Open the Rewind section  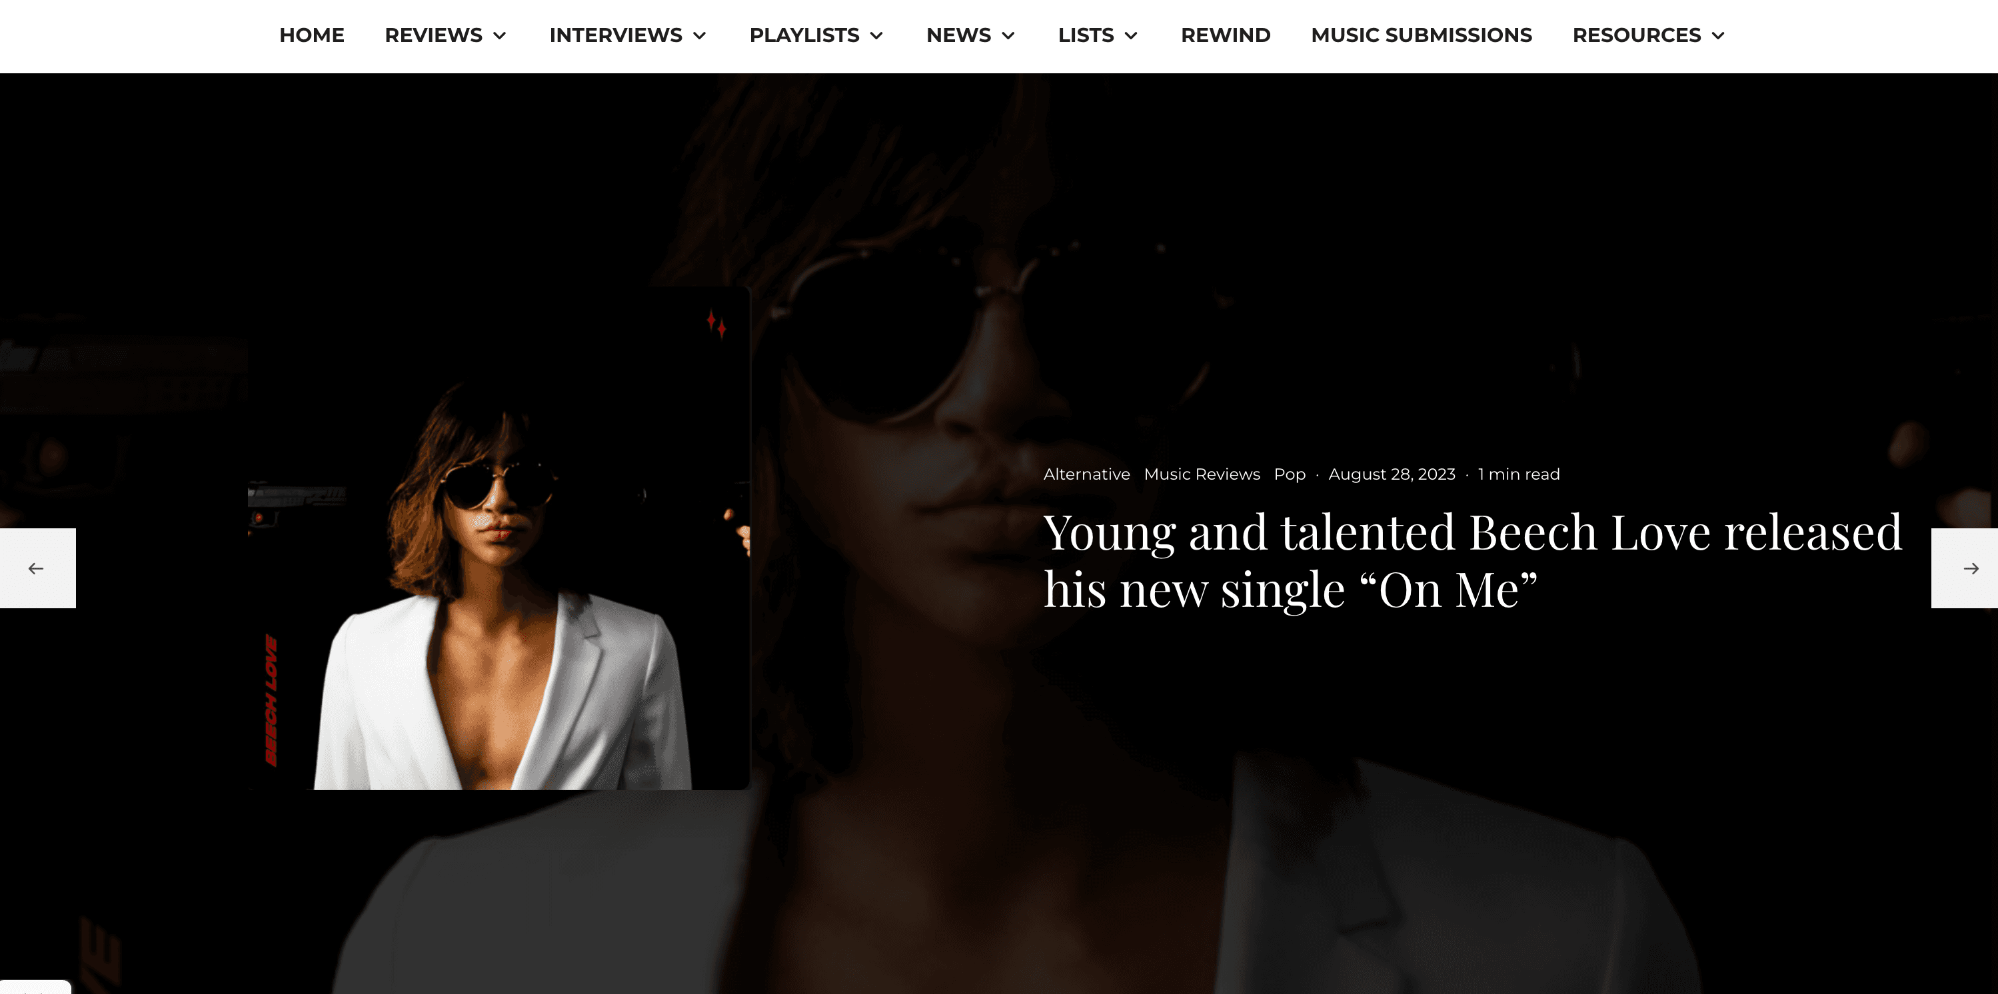click(x=1226, y=35)
